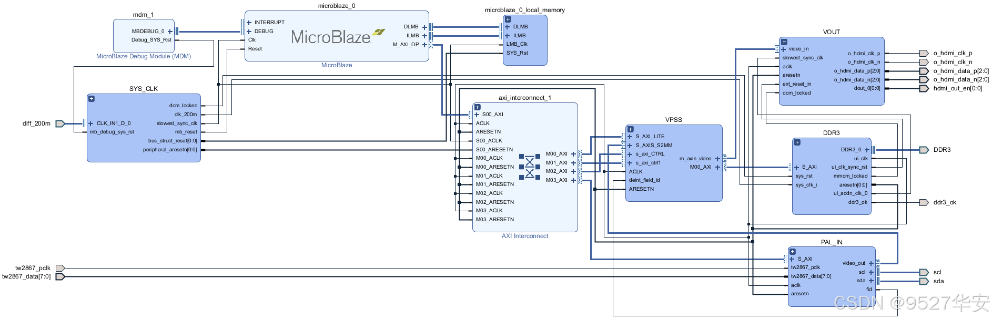Select the VOUT block title
This screenshot has height=320, width=992.
tap(832, 32)
